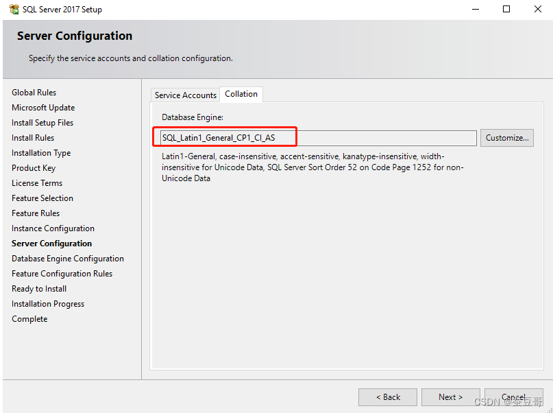Click the Database Engine collation text field
553x413 pixels.
[x=318, y=138]
